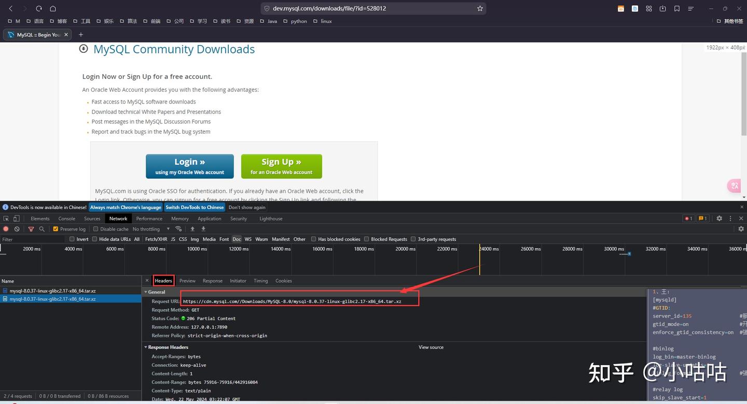Check the Invert filter checkbox
The image size is (747, 404).
point(72,239)
